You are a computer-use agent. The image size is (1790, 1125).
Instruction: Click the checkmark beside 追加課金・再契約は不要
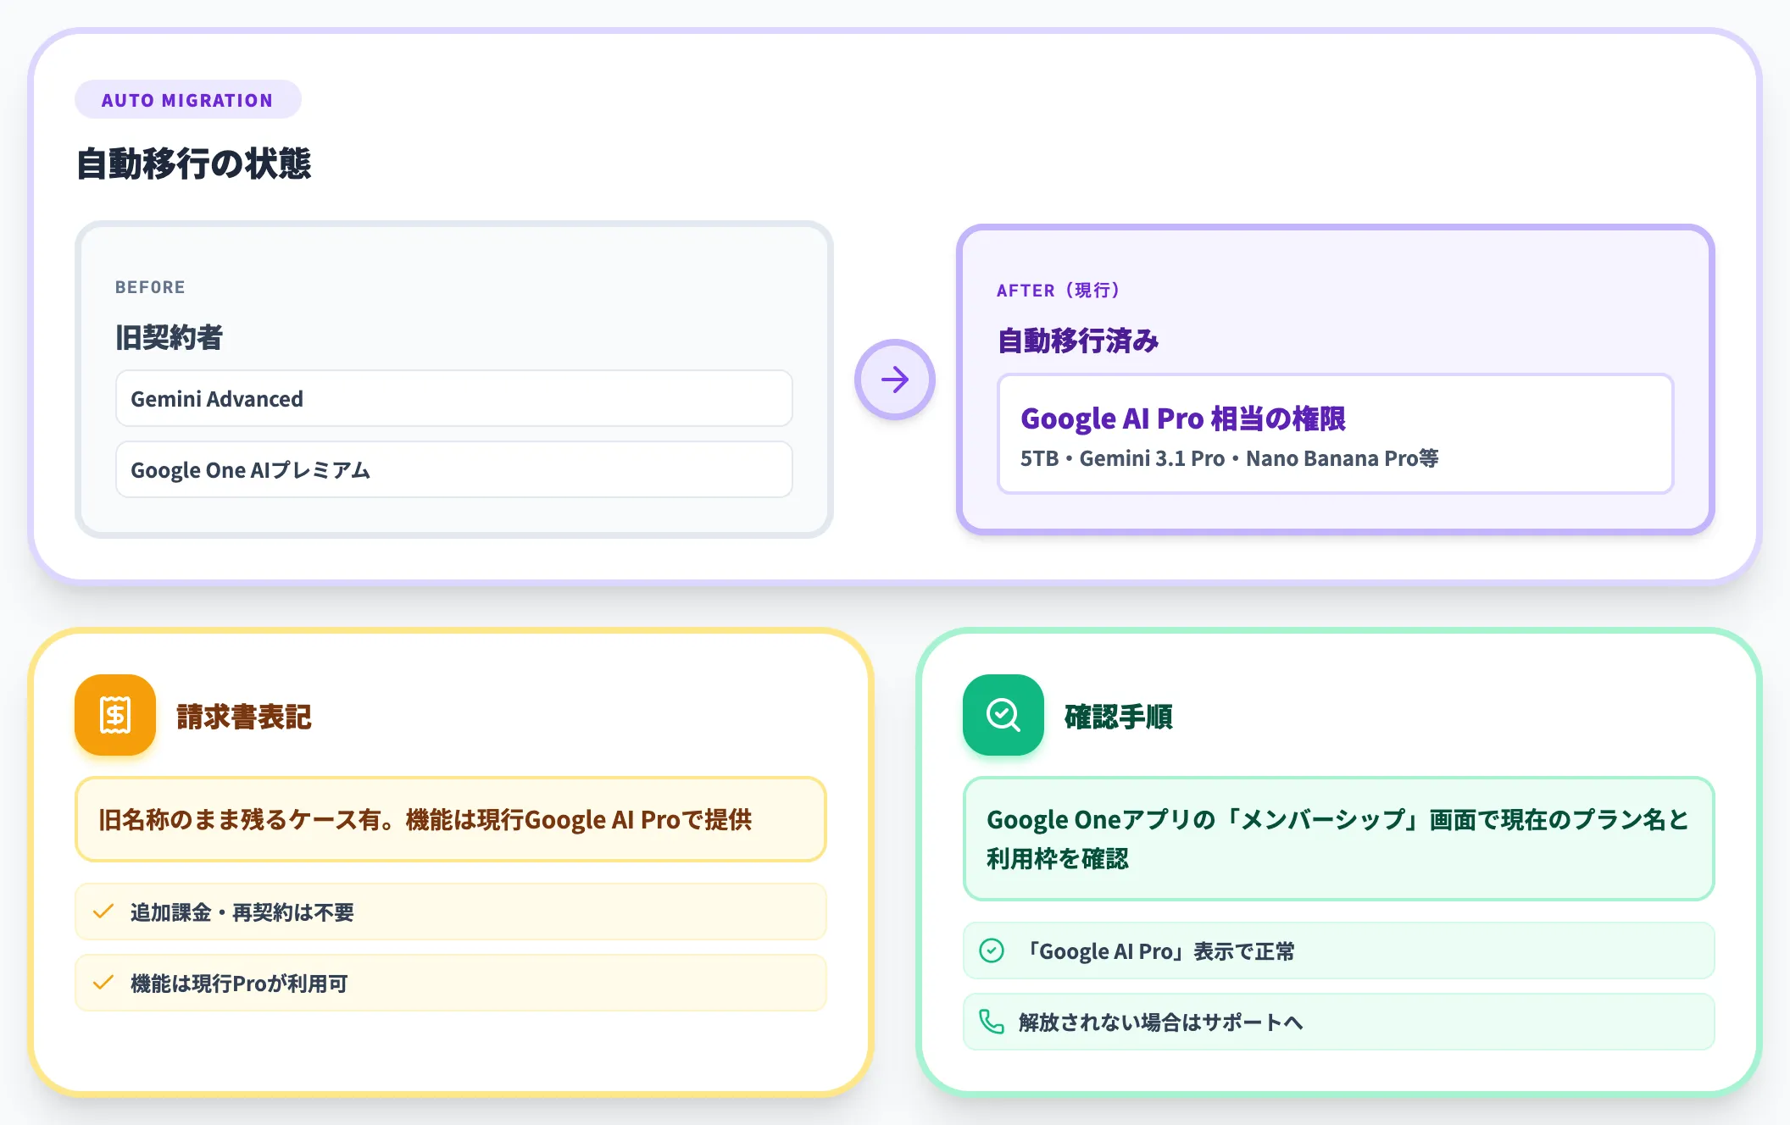click(103, 912)
